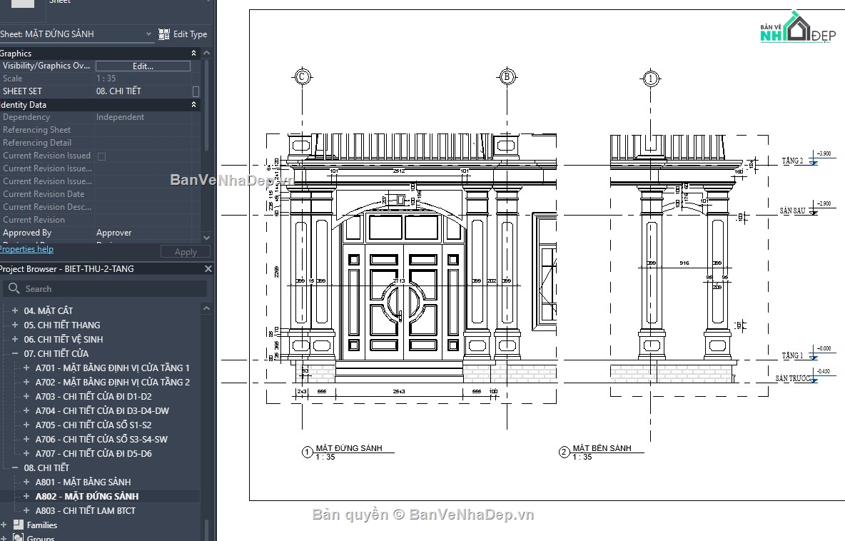Click view title MẶT BÊN SẢNH
The width and height of the screenshot is (845, 541).
602,448
